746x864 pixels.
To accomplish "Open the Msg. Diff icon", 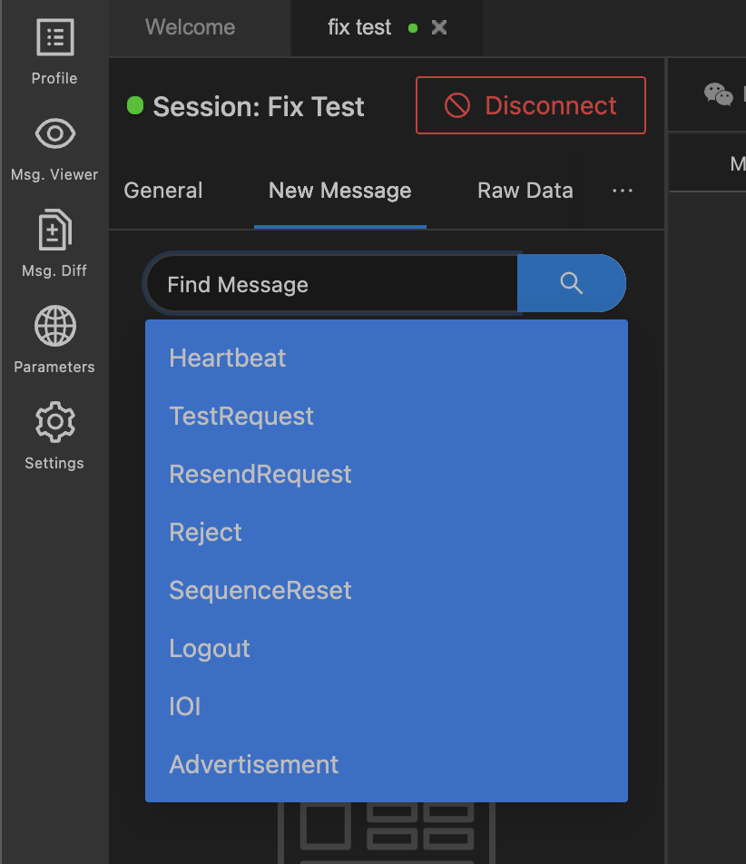I will [x=54, y=231].
